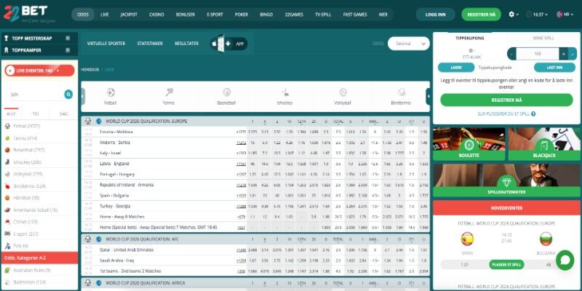Viewport: 582px width, 291px height.
Task: Increase bet amount with plus button
Action: [563, 53]
